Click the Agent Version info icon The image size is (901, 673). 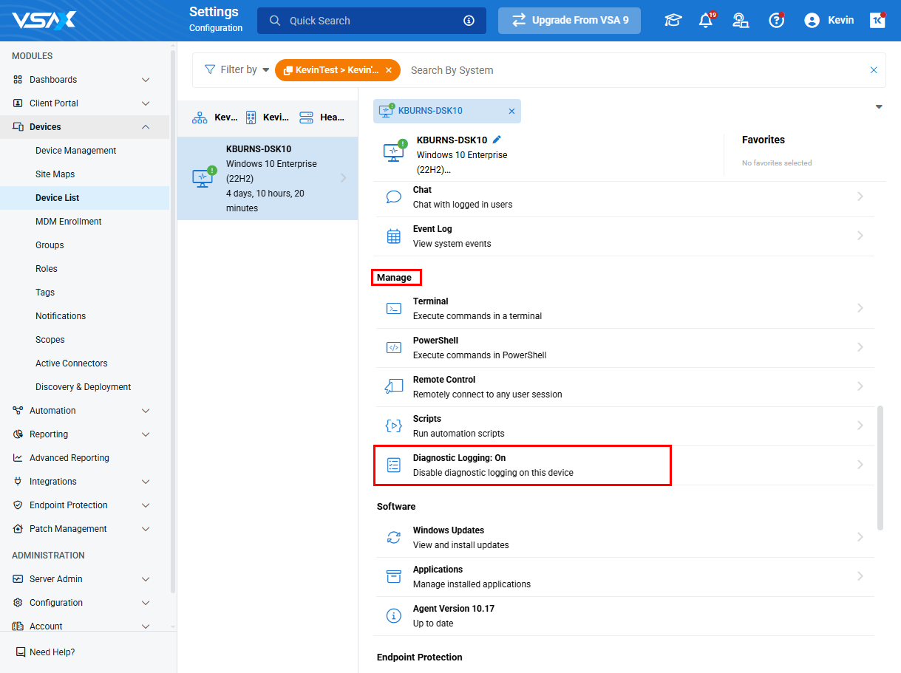[x=394, y=615]
